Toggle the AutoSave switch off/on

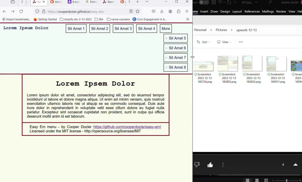pyautogui.click(x=204, y=2)
